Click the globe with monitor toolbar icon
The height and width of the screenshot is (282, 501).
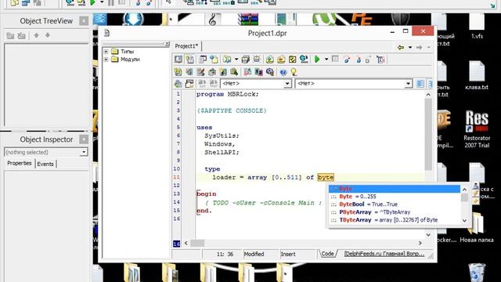tap(304, 60)
